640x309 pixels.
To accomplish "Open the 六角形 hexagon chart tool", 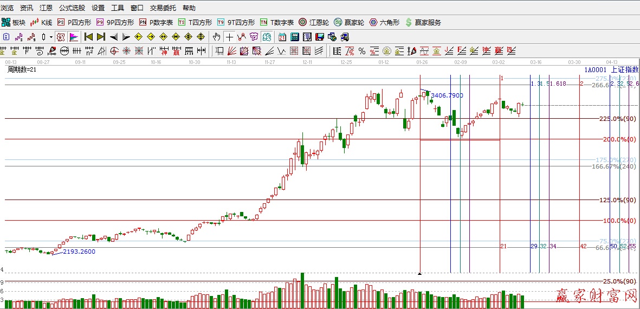I will (x=384, y=22).
